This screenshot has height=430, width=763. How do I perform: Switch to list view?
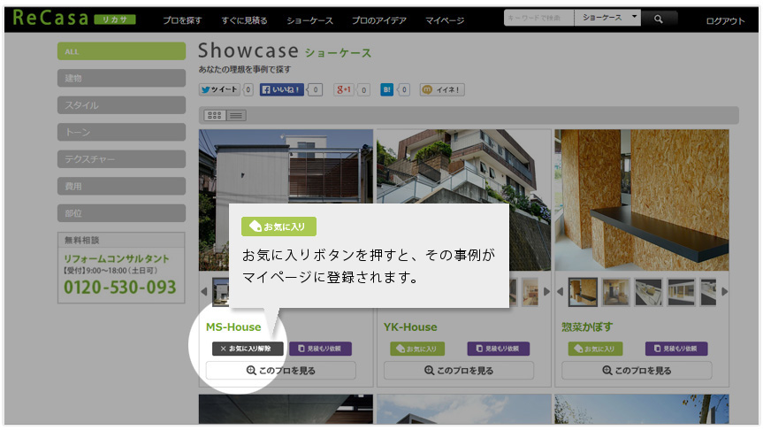click(236, 115)
